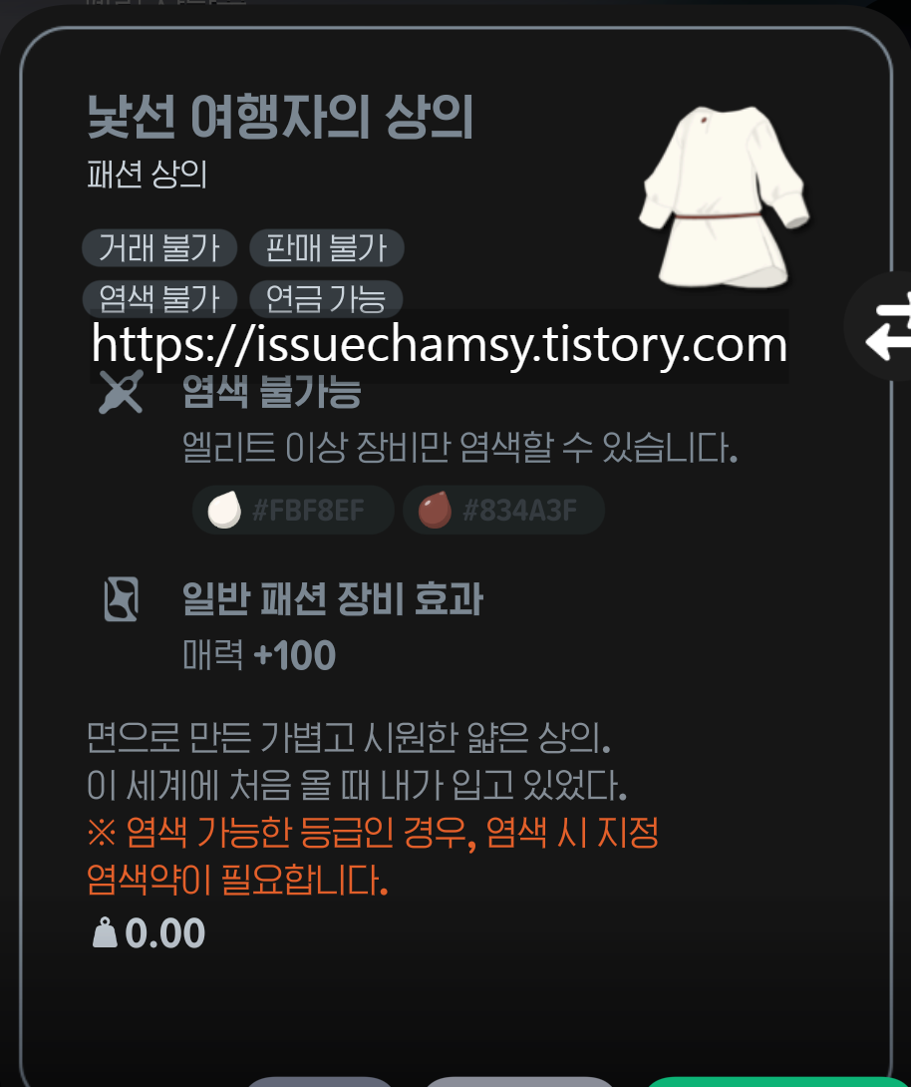Click the 염색 불가 tag

pos(159,298)
